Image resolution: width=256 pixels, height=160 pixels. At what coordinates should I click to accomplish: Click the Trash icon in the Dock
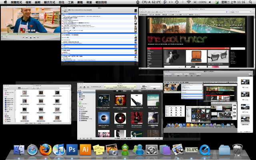(x=238, y=150)
